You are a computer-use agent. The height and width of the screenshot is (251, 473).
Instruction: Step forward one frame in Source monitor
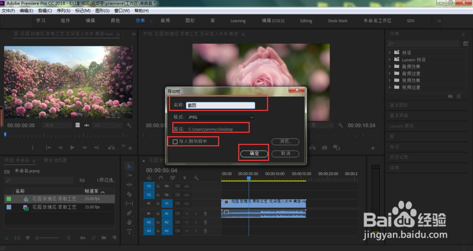coord(85,147)
